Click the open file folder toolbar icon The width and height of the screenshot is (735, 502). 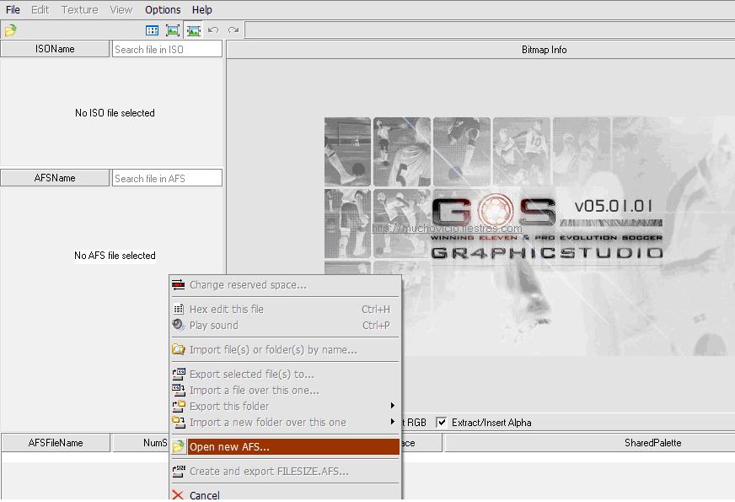(10, 30)
